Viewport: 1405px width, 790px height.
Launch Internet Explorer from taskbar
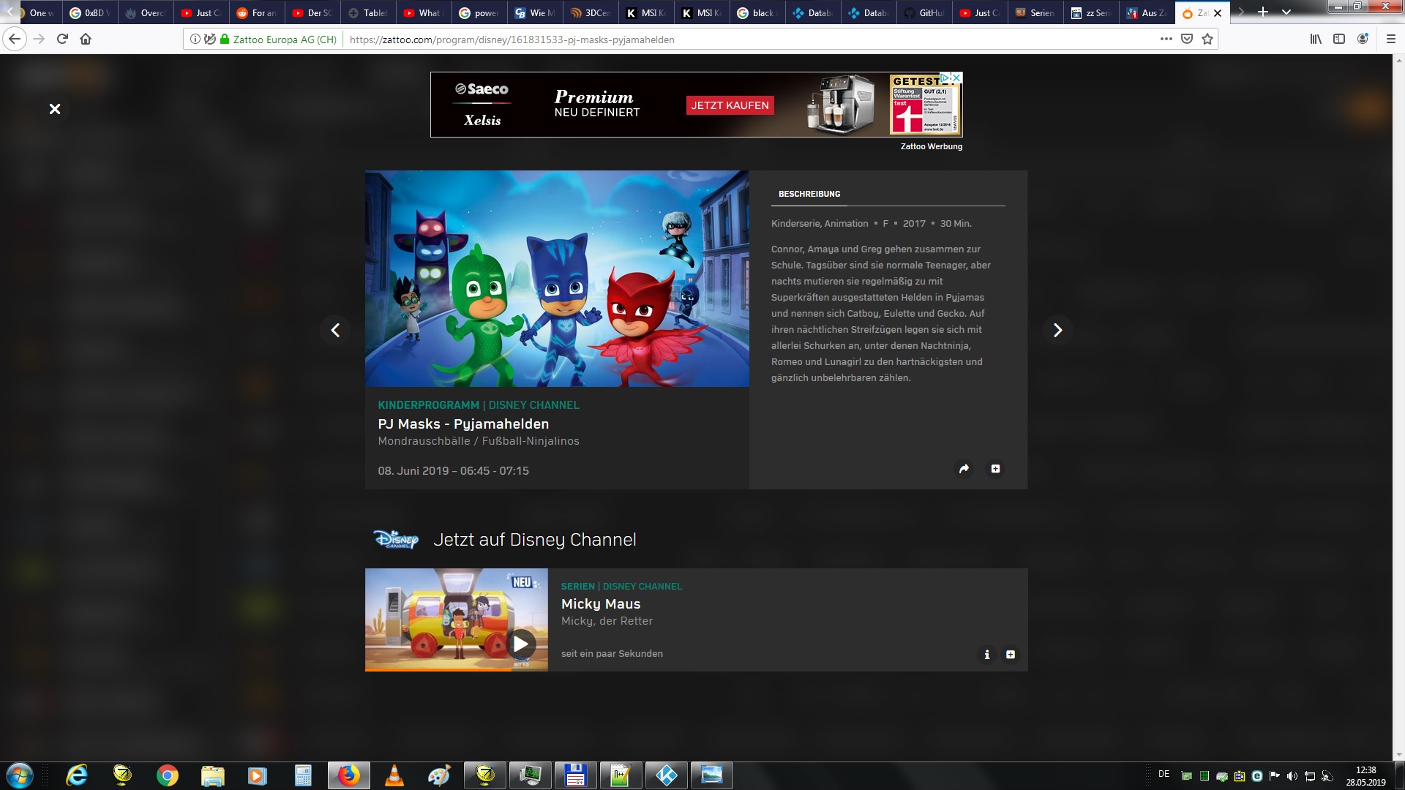(x=77, y=775)
